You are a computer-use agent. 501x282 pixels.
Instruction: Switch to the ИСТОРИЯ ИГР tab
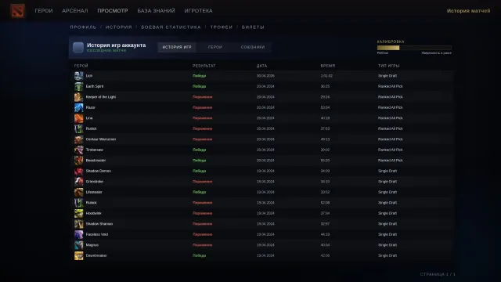click(x=177, y=47)
